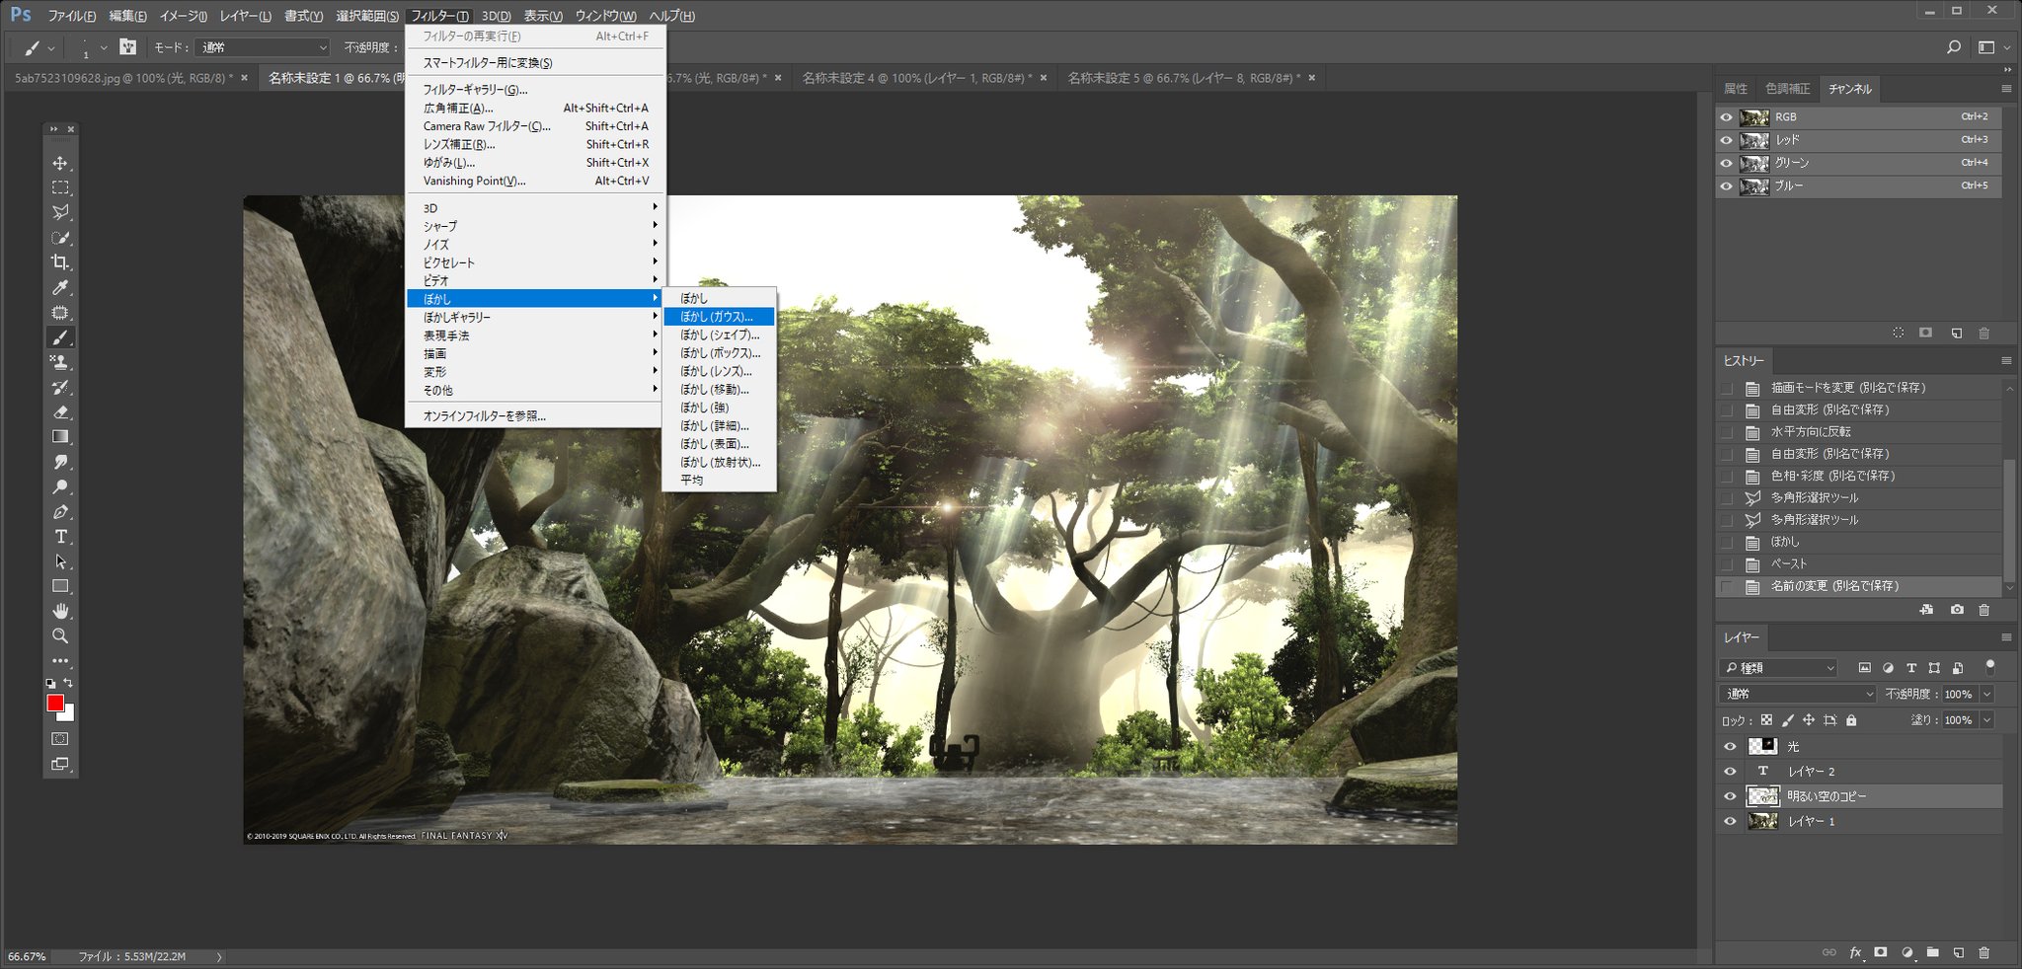Hide the 光 layer visibility eye

pos(1730,747)
